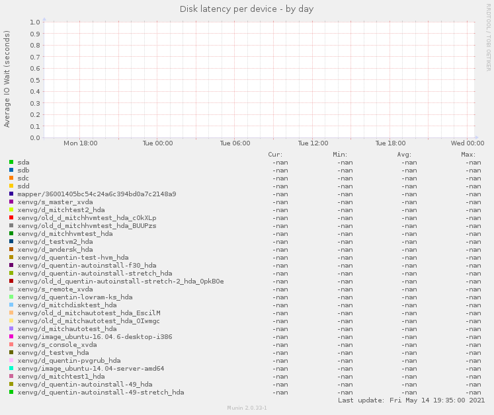The width and height of the screenshot is (494, 415).
Task: Click the xenvg/d_quentin-autoinstall-f30_hda legend label
Action: coord(87,265)
